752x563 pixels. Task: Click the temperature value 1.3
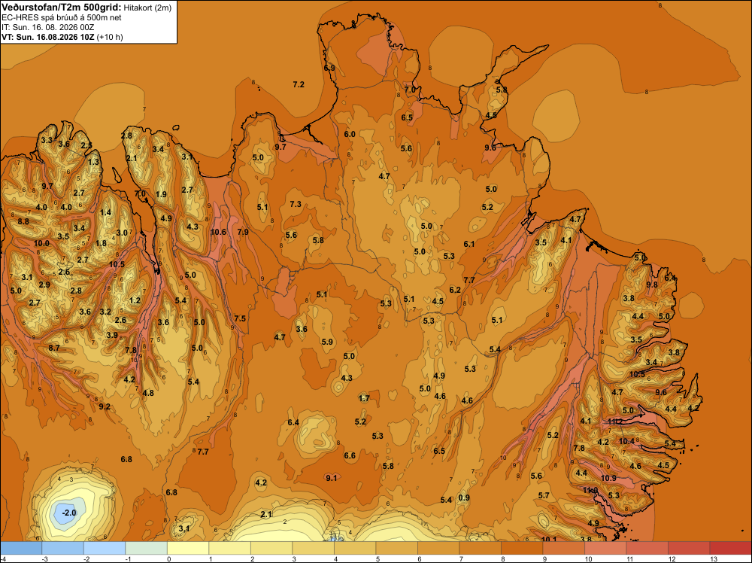(93, 163)
